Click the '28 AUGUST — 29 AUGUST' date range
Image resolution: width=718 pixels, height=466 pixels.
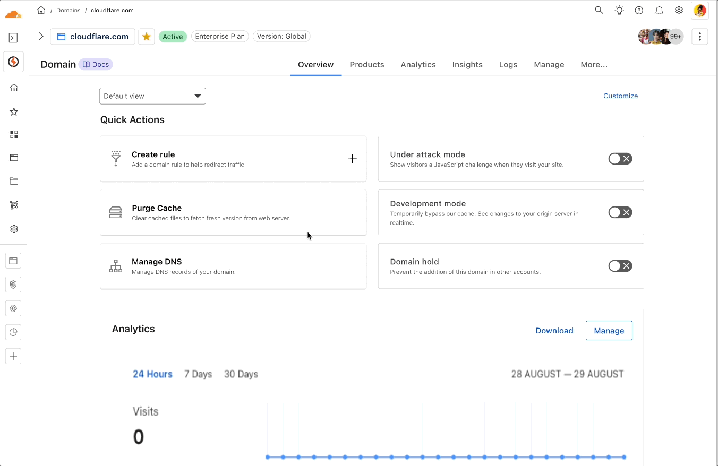(x=567, y=374)
